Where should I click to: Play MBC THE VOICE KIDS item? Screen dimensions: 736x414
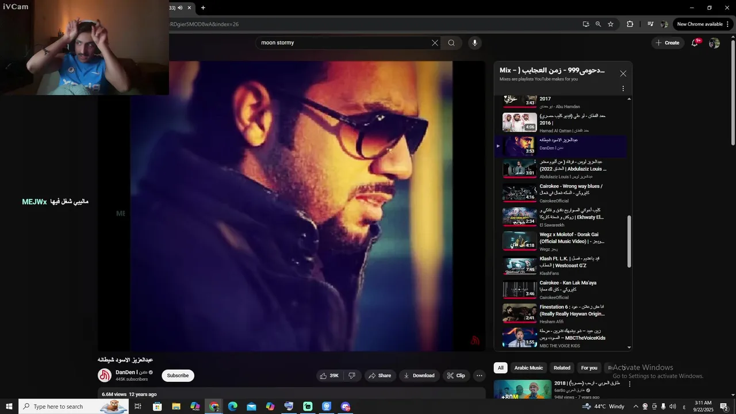561,338
